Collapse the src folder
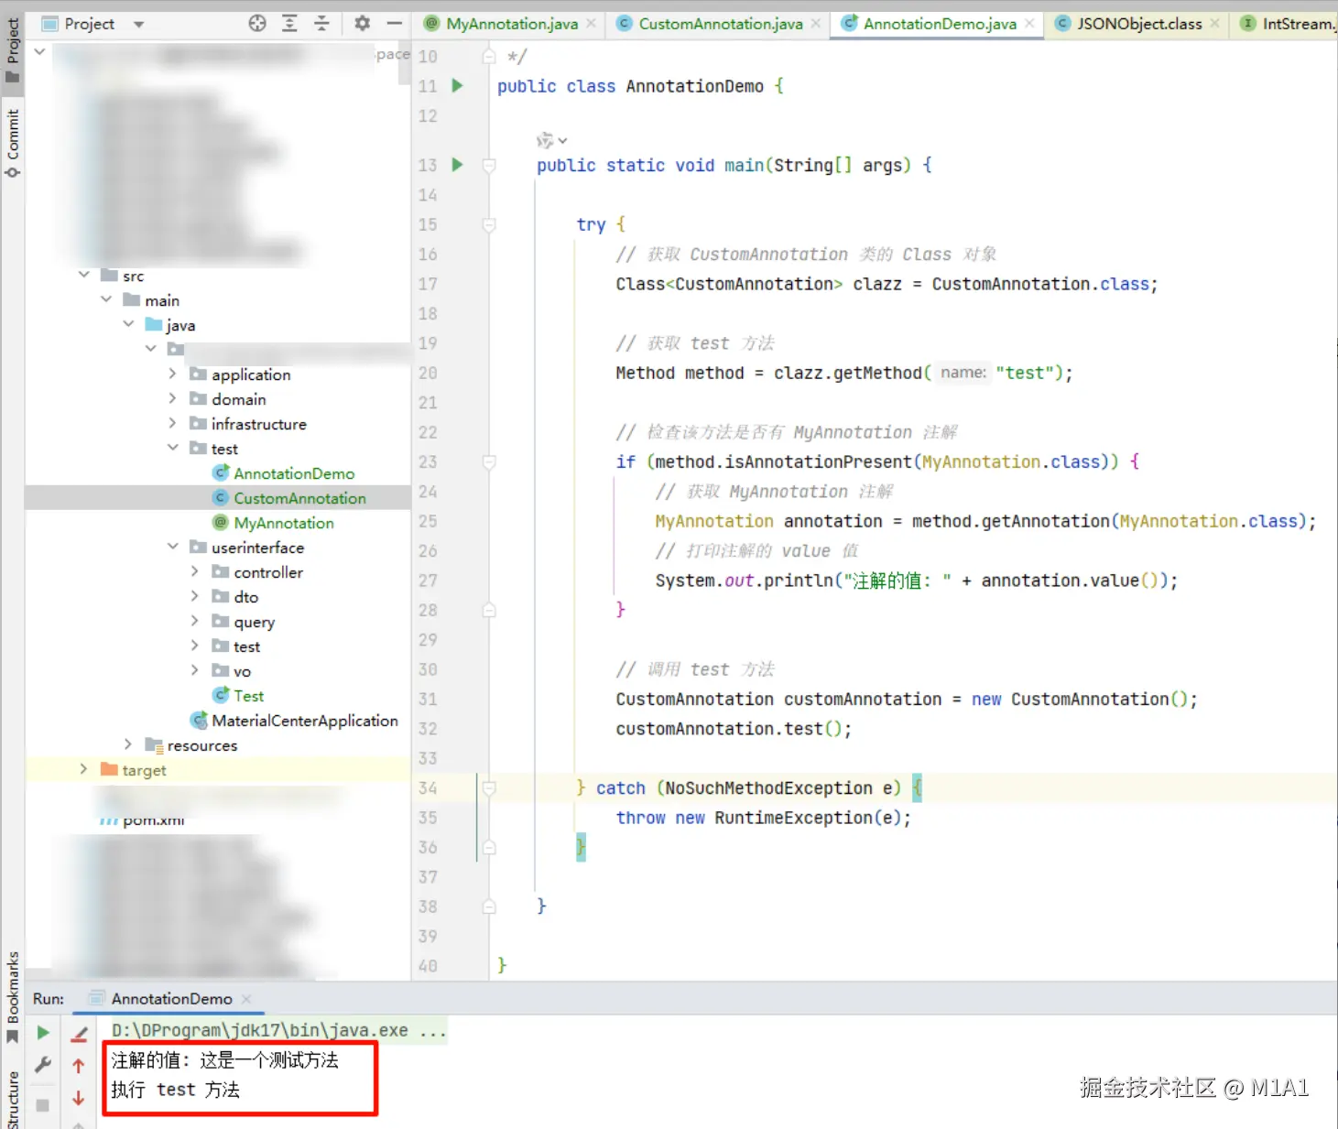The height and width of the screenshot is (1129, 1338). [84, 275]
